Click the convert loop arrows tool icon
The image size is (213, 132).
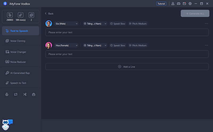click(16, 94)
